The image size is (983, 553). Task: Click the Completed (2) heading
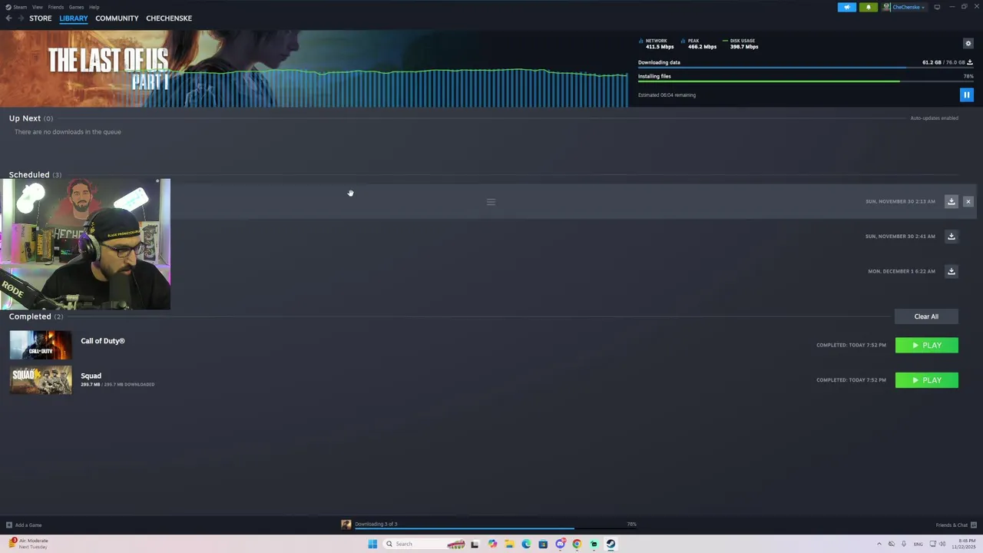(36, 316)
